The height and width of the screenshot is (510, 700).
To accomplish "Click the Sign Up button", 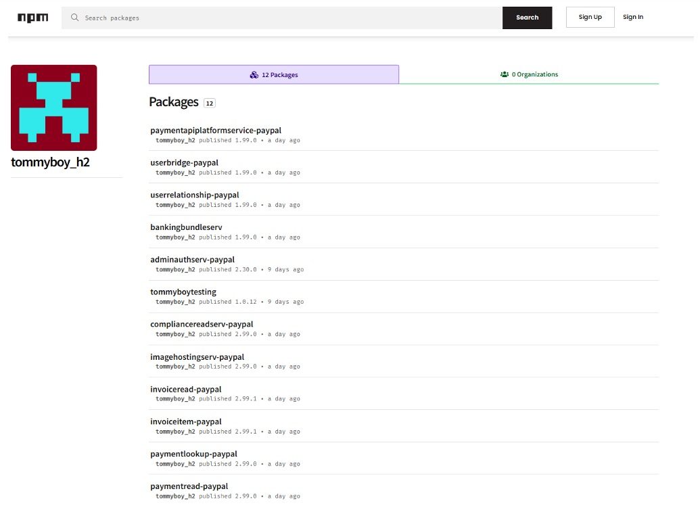I will point(590,17).
